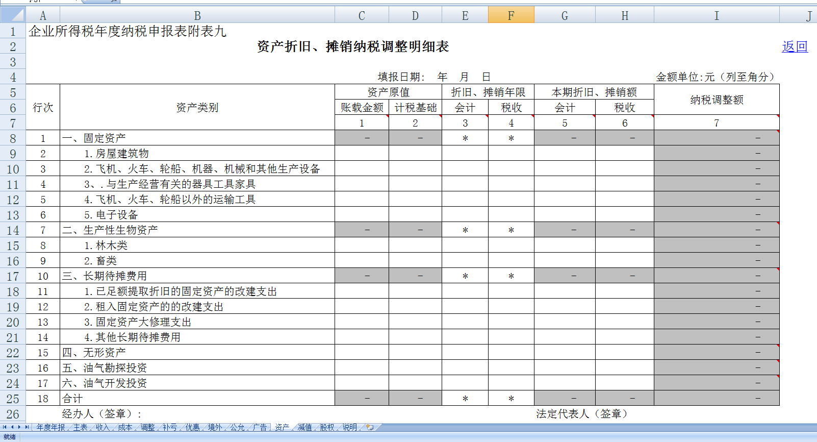Click the insert new worksheet icon
The height and width of the screenshot is (442, 817).
(x=370, y=427)
